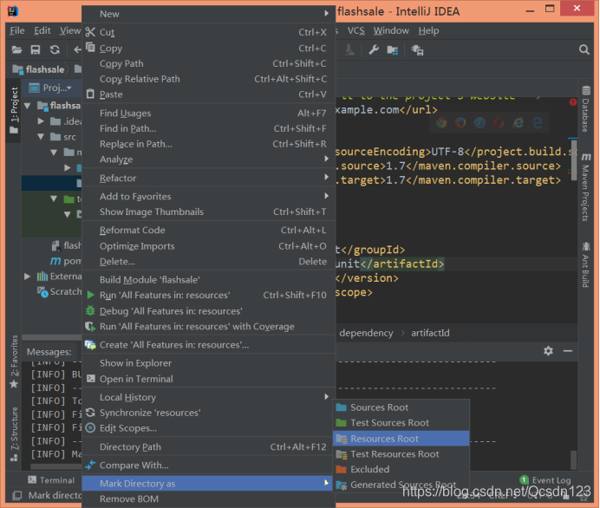600x508 pixels.
Task: Click the Search Everywhere magnifier icon
Action: pyautogui.click(x=584, y=49)
